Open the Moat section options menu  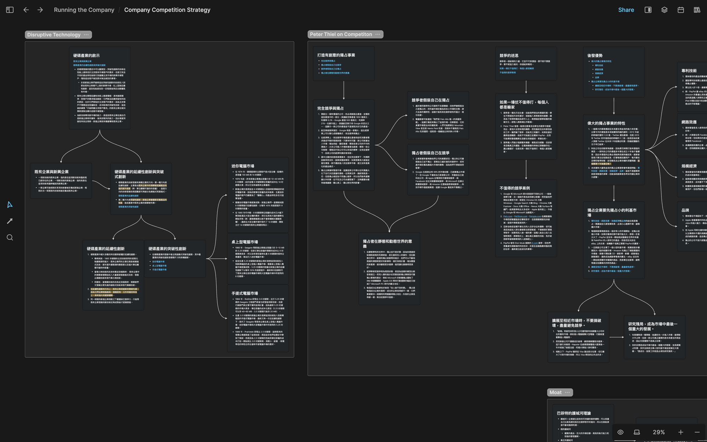567,392
